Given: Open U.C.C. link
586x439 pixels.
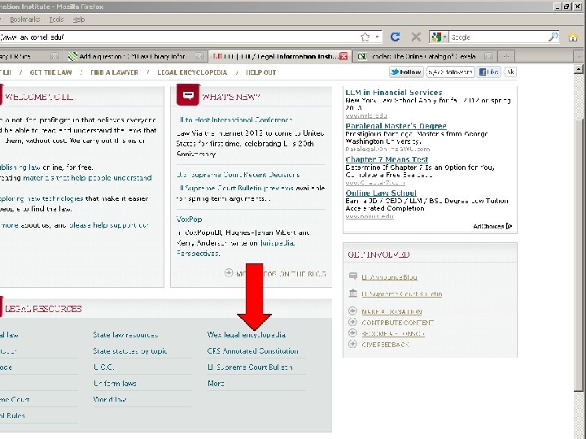Looking at the screenshot, I should pos(104,367).
